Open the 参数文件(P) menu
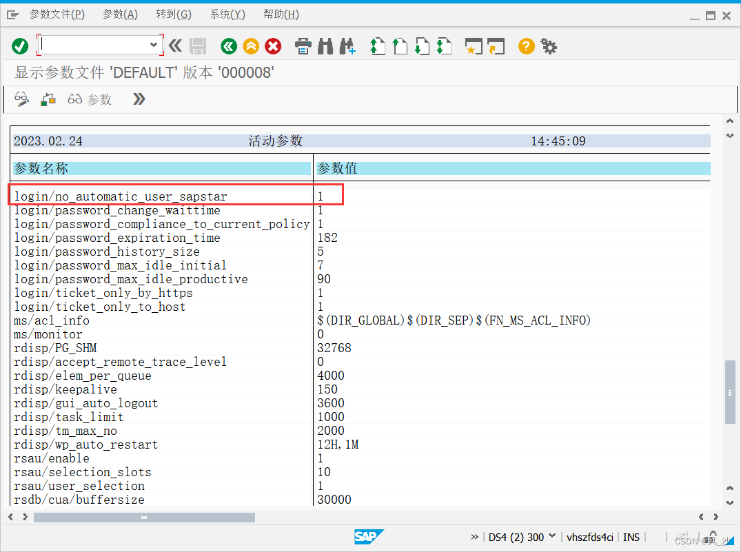741x552 pixels. (57, 14)
